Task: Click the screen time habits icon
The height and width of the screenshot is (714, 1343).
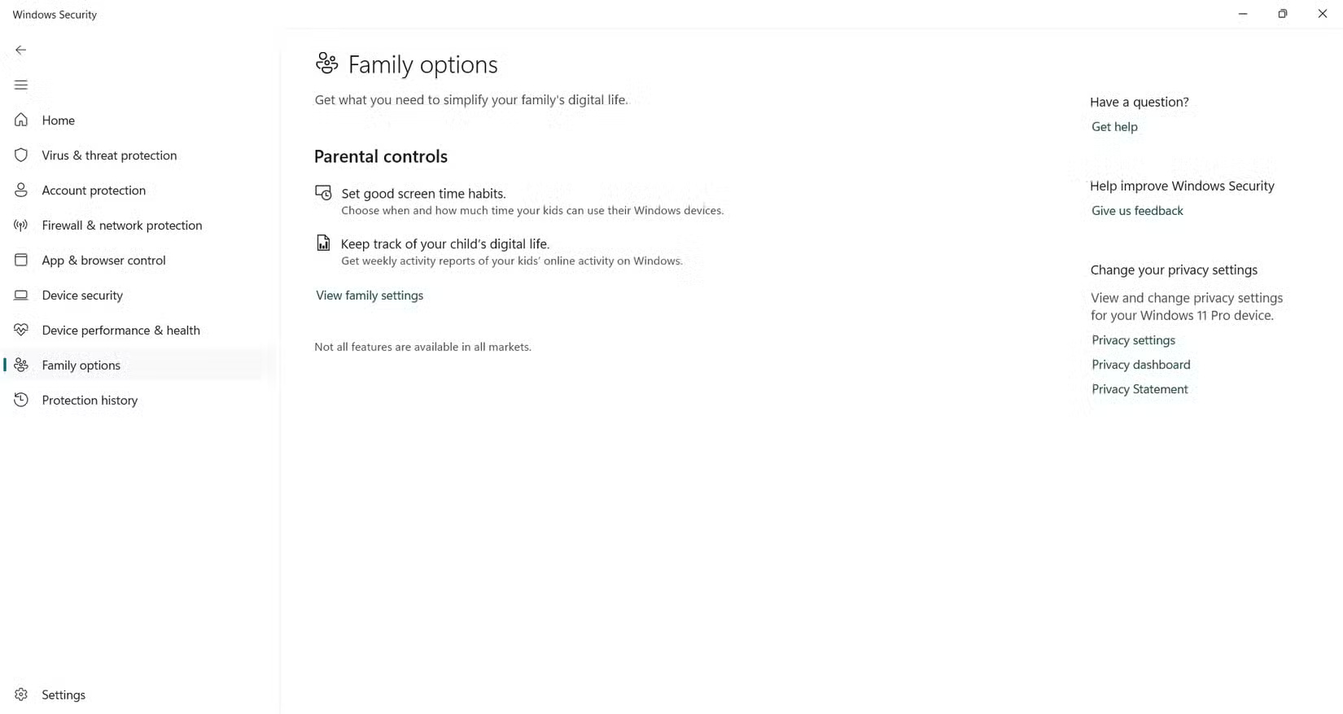Action: (323, 193)
